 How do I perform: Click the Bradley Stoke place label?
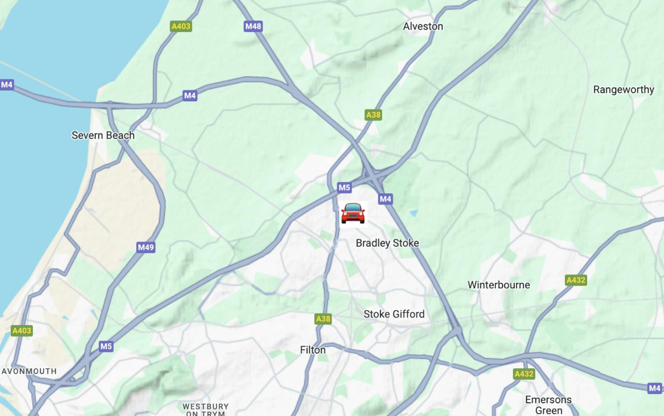click(387, 243)
